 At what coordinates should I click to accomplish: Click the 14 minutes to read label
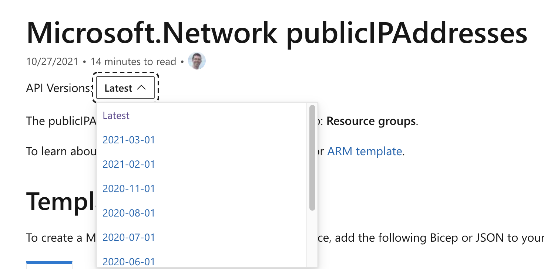(133, 61)
